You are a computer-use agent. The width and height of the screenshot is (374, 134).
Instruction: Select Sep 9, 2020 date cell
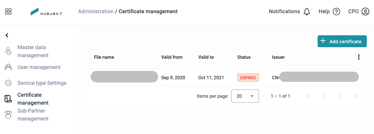pyautogui.click(x=173, y=78)
